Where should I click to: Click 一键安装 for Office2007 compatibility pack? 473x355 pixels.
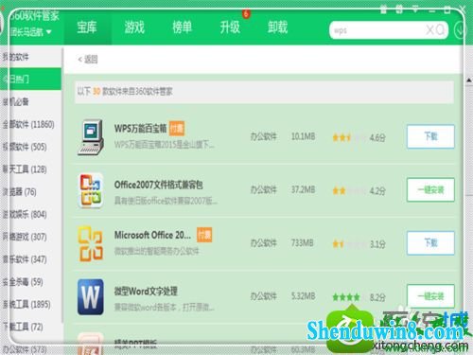[x=430, y=190]
